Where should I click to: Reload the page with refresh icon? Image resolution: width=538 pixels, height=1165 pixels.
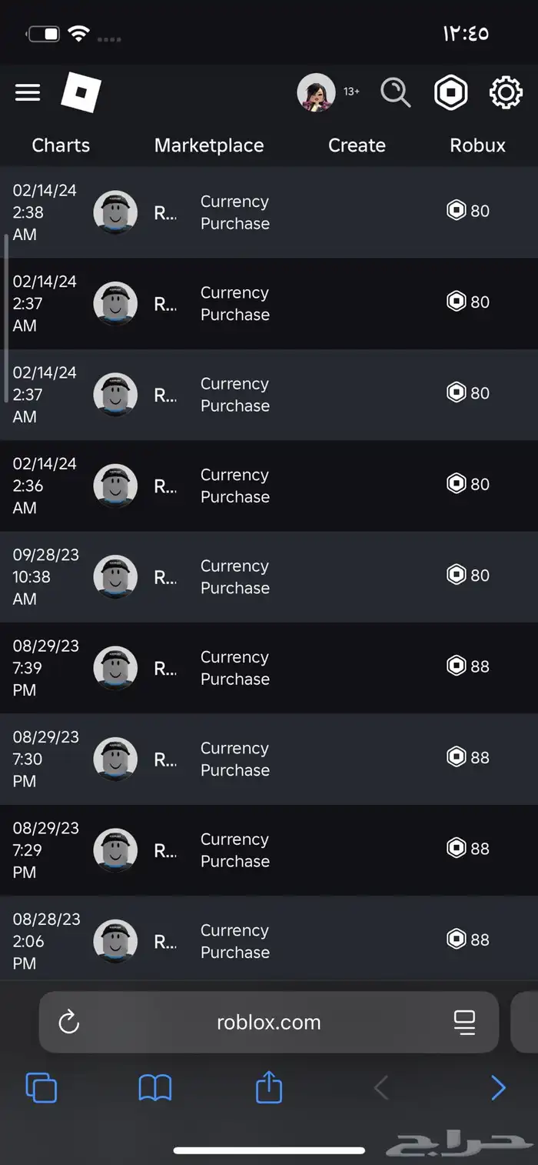coord(69,1022)
